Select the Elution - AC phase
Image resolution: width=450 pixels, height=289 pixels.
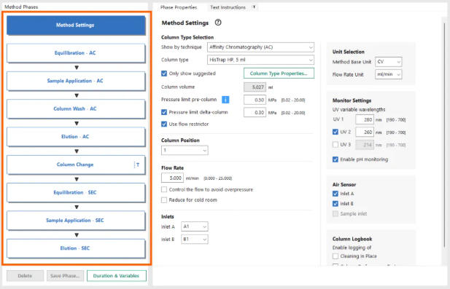pos(76,137)
